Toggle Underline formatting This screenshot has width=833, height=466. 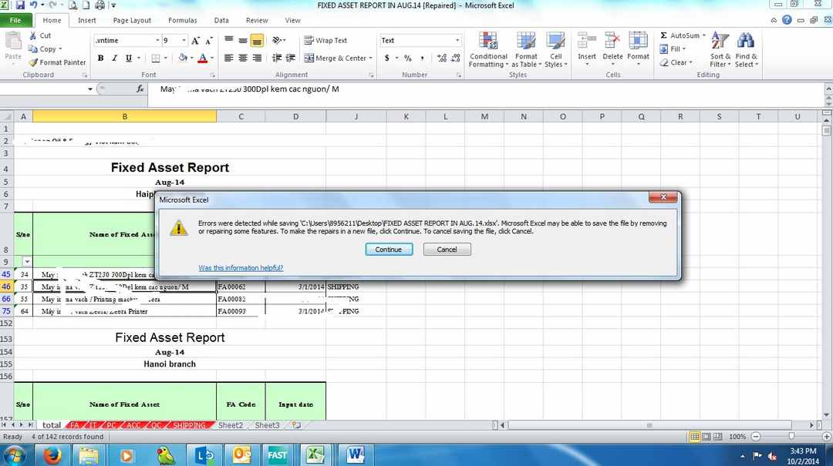tap(129, 58)
